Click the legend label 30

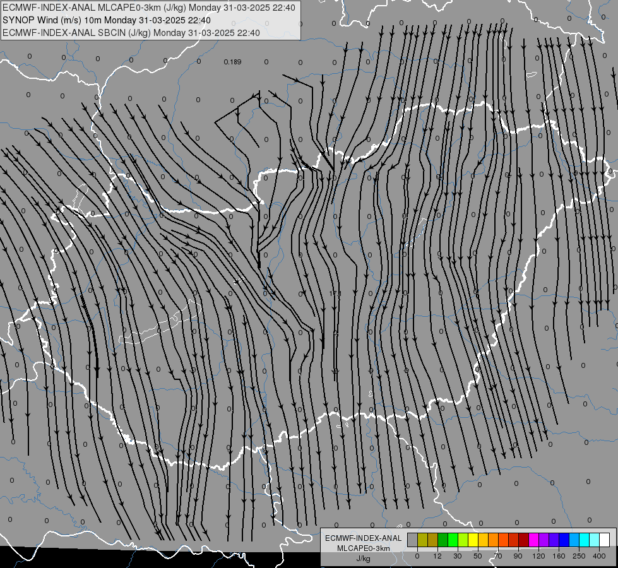(457, 556)
